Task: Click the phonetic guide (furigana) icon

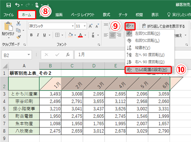Action: pos(93,35)
